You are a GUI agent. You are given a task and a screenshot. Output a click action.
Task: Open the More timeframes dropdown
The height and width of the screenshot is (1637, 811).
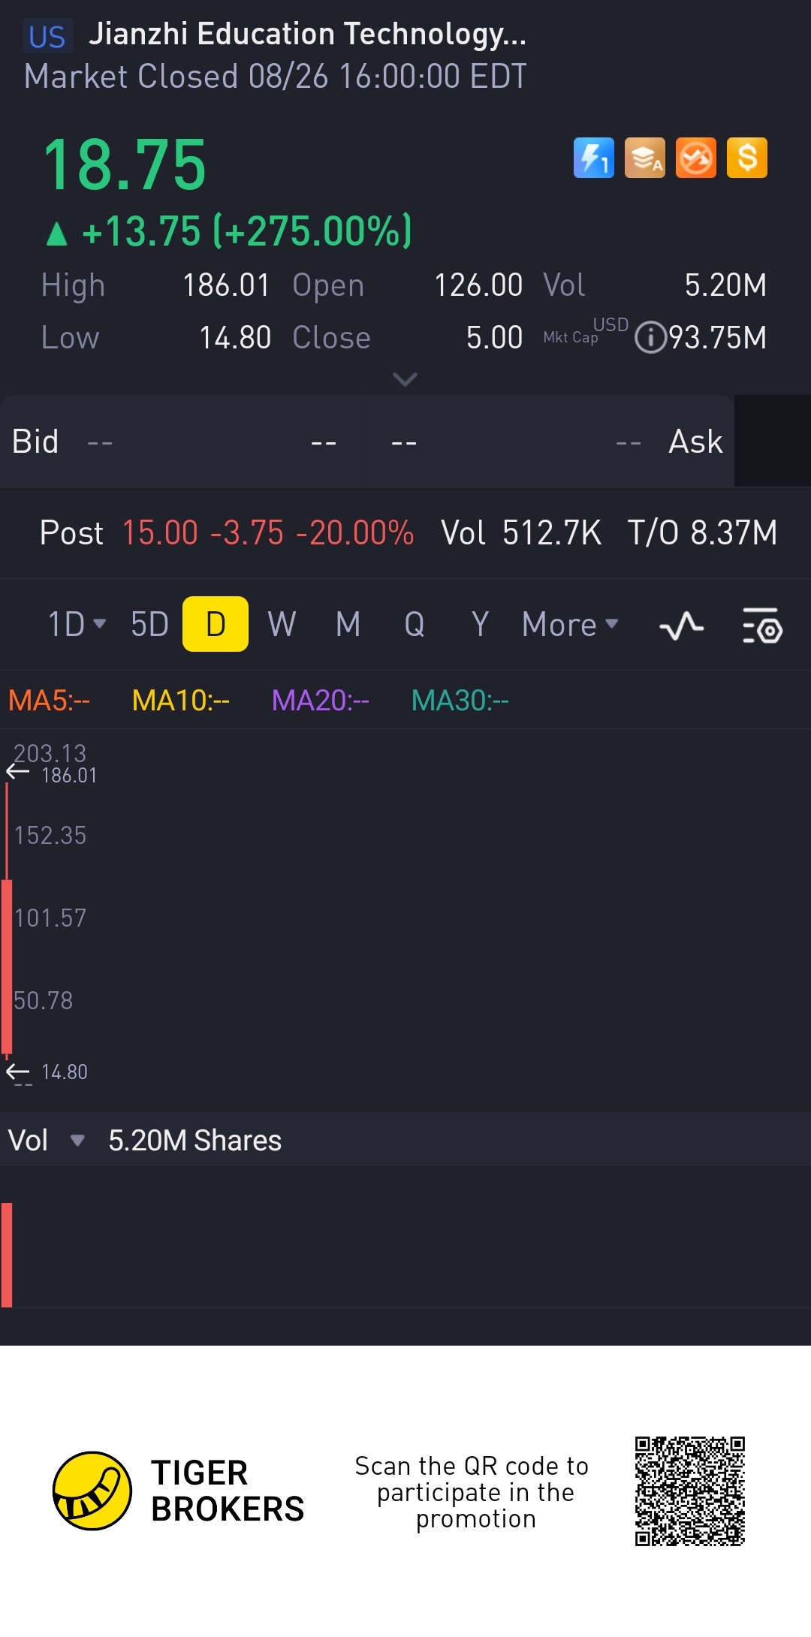pyautogui.click(x=569, y=624)
